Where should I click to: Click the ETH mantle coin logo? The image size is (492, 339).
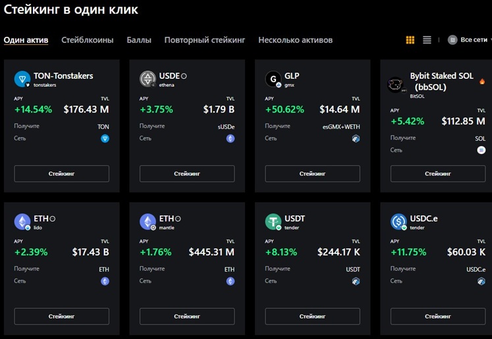coord(148,222)
